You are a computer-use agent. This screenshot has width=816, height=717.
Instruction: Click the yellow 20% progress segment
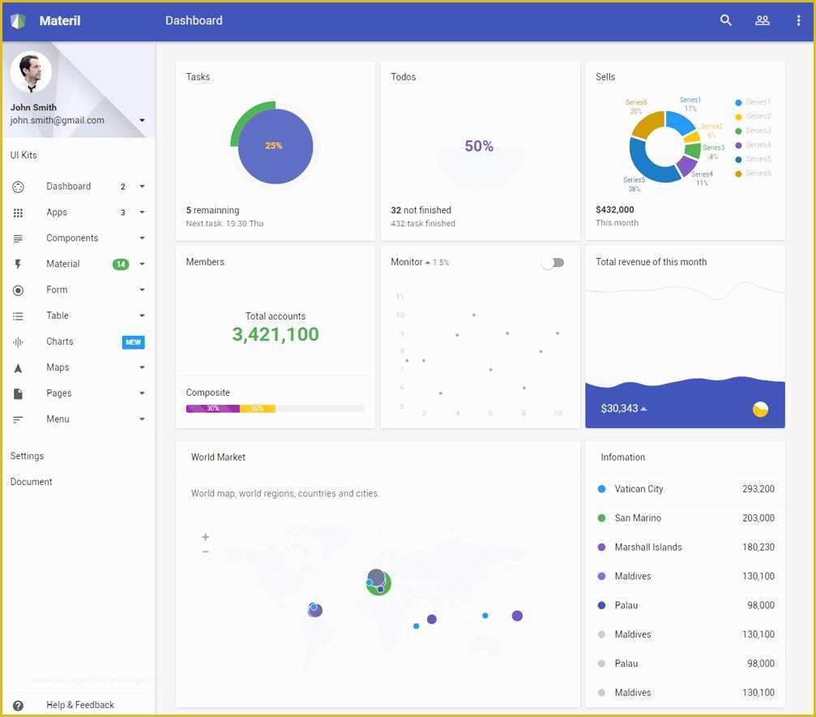(258, 409)
